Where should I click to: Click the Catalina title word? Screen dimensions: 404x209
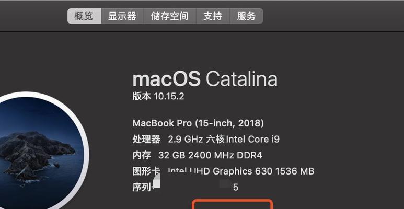241,78
